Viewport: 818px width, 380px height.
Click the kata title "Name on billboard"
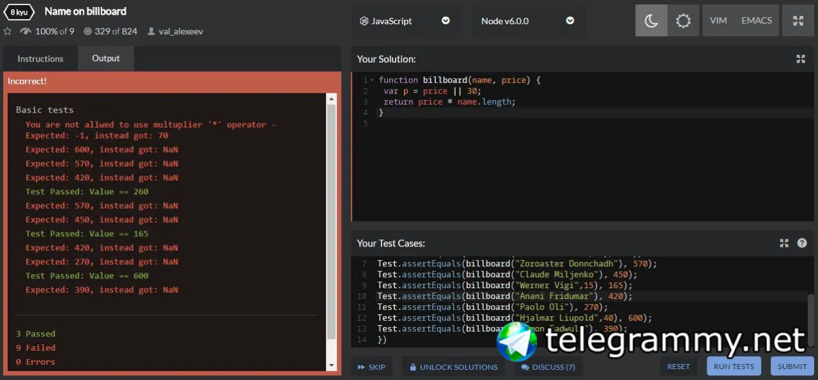pos(86,11)
